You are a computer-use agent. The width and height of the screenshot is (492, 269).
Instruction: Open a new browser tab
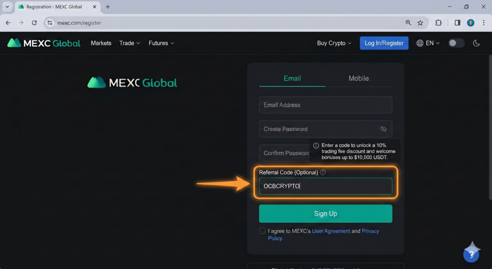coord(108,7)
